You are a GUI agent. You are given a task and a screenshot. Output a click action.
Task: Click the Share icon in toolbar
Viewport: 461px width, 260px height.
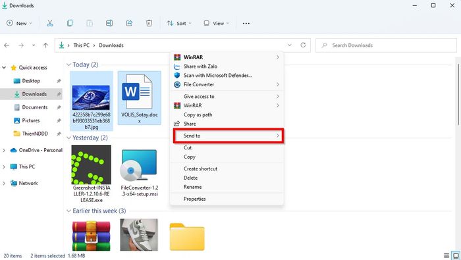(x=129, y=23)
